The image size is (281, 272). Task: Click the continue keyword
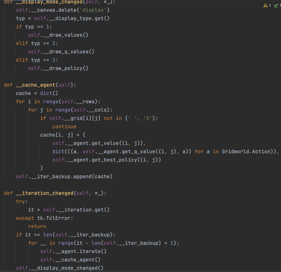pos(64,126)
